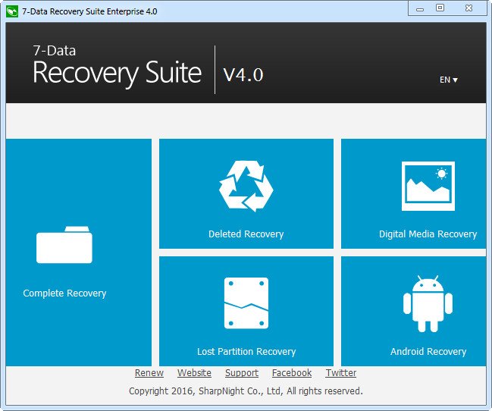Viewport: 492px width, 411px height.
Task: Click the Android robot icon
Action: (x=428, y=303)
